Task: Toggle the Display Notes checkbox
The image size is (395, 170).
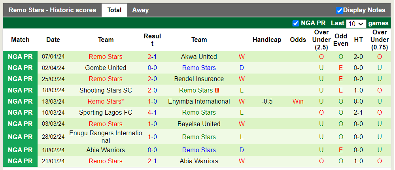Action: click(339, 10)
